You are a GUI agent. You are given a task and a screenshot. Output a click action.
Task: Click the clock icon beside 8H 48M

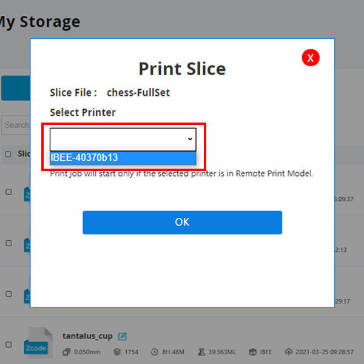(x=154, y=352)
